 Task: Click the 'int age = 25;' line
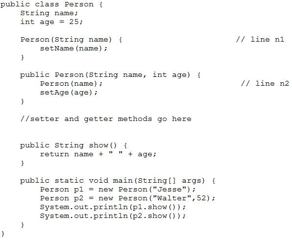point(51,22)
